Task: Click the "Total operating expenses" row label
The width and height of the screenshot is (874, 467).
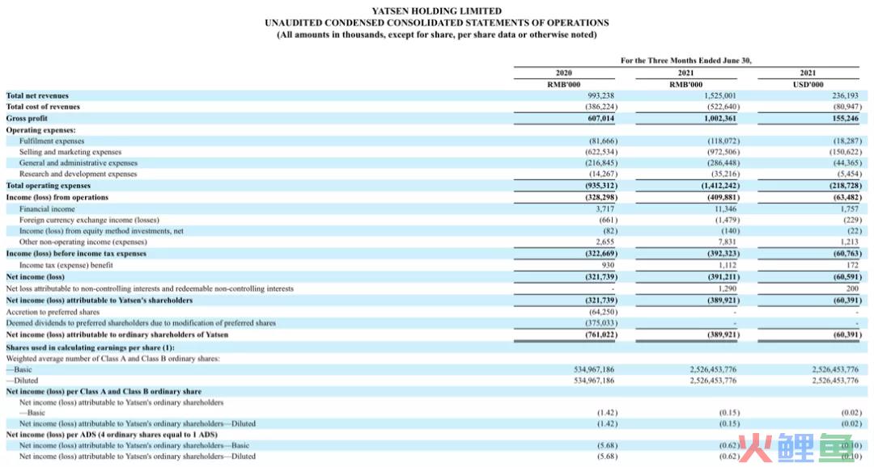Action: click(x=48, y=186)
